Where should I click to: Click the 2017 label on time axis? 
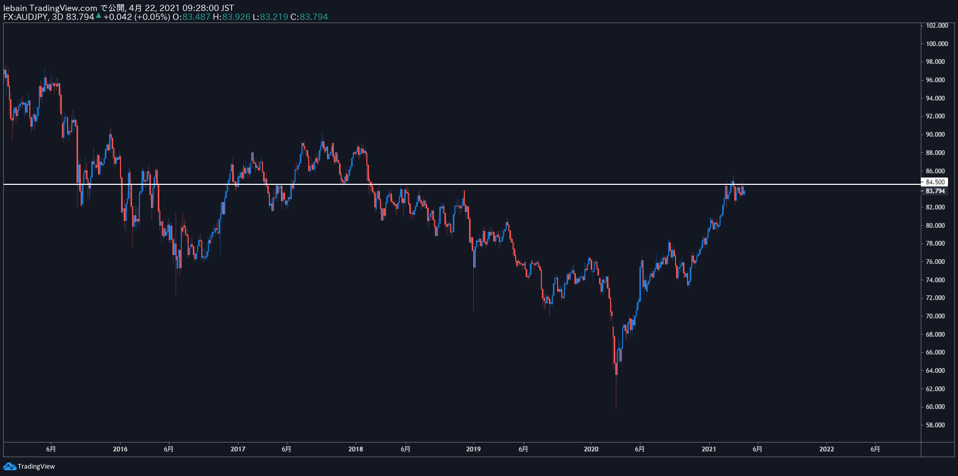(238, 449)
